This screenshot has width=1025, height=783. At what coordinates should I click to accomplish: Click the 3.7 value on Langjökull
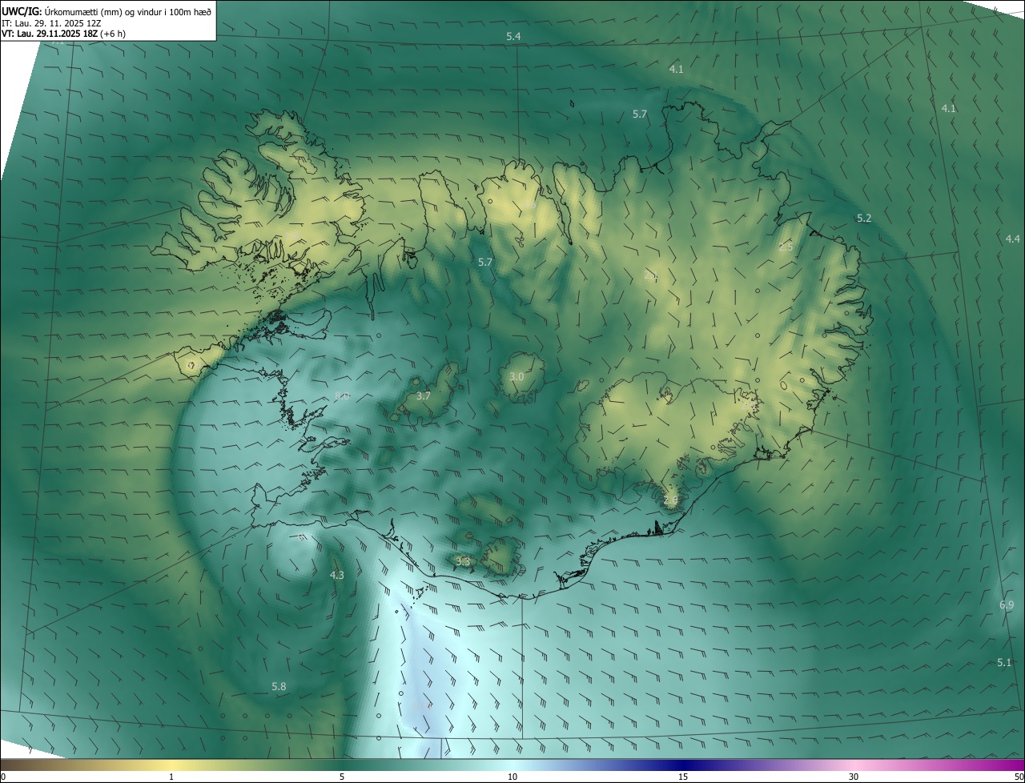(x=424, y=396)
